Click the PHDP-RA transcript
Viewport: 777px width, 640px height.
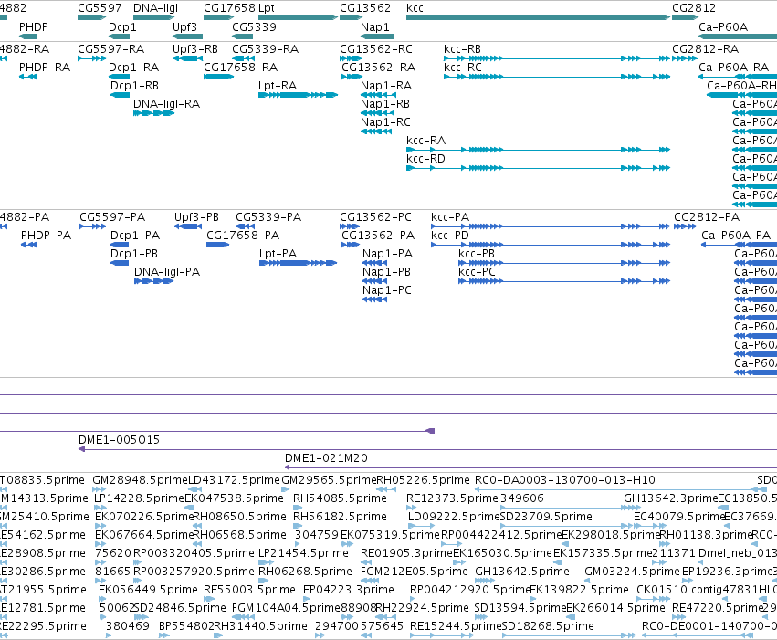coord(28,77)
